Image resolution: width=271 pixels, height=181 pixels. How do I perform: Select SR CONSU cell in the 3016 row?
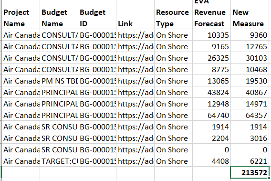click(59, 138)
